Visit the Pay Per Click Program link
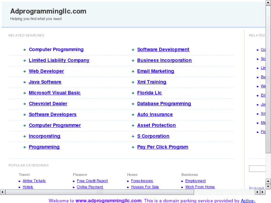 (x=163, y=147)
